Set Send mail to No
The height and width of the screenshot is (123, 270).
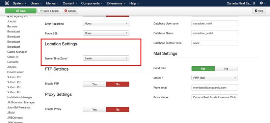click(x=226, y=69)
